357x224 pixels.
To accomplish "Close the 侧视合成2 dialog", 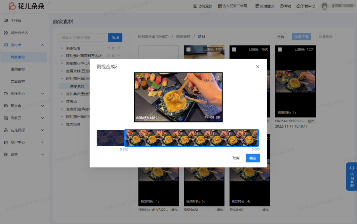I will click(x=258, y=67).
